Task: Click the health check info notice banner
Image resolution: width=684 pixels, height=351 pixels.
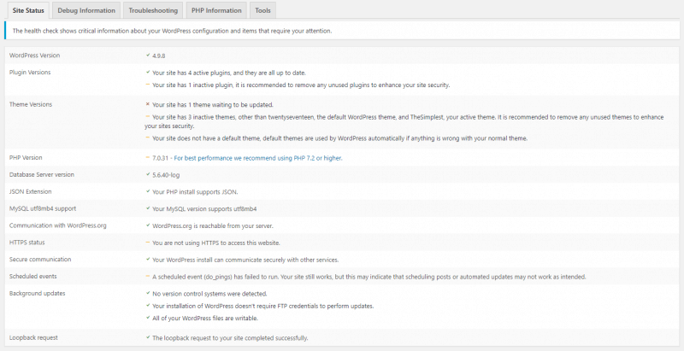Action: (x=342, y=31)
